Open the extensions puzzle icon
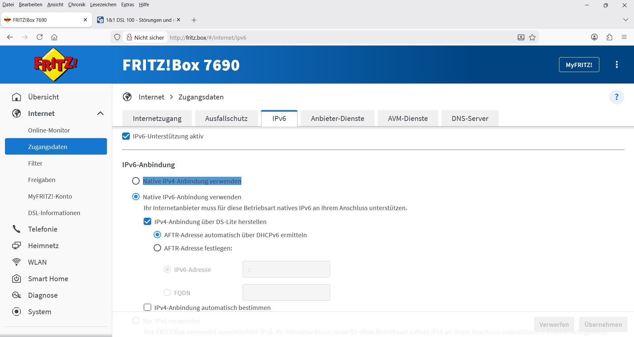 (610, 37)
